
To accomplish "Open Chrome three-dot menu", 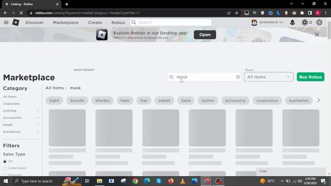I will 326,13.
